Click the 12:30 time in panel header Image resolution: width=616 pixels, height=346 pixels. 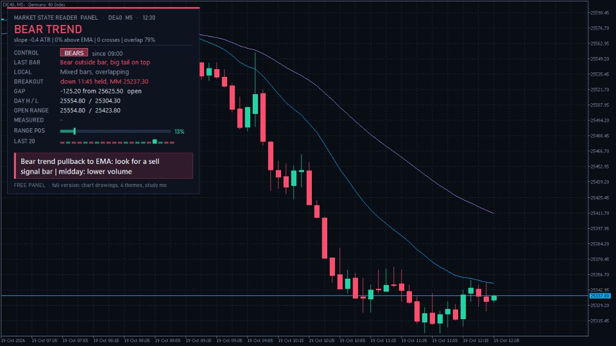149,18
